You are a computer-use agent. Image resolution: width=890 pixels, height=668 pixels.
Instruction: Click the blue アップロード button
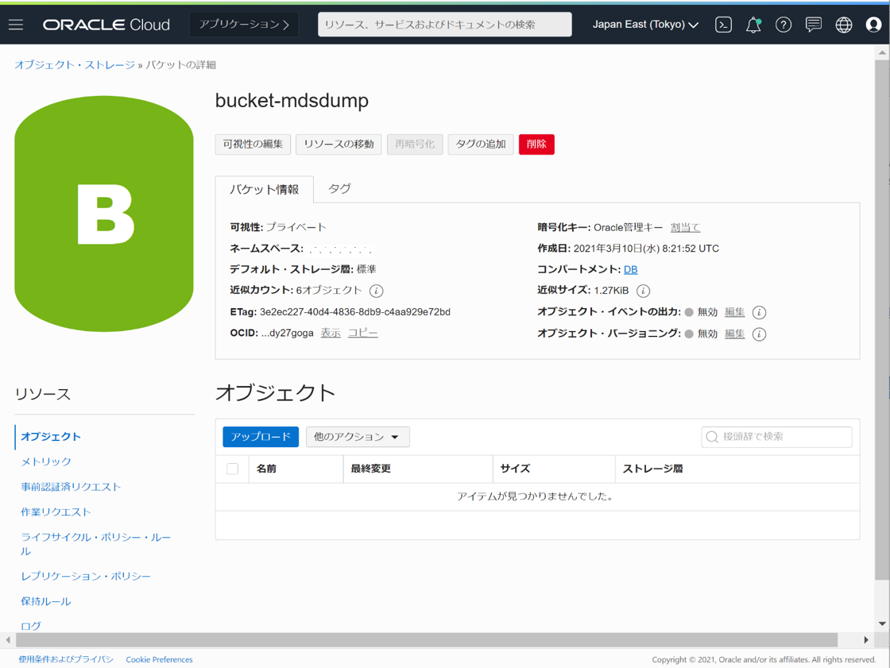[x=261, y=437]
